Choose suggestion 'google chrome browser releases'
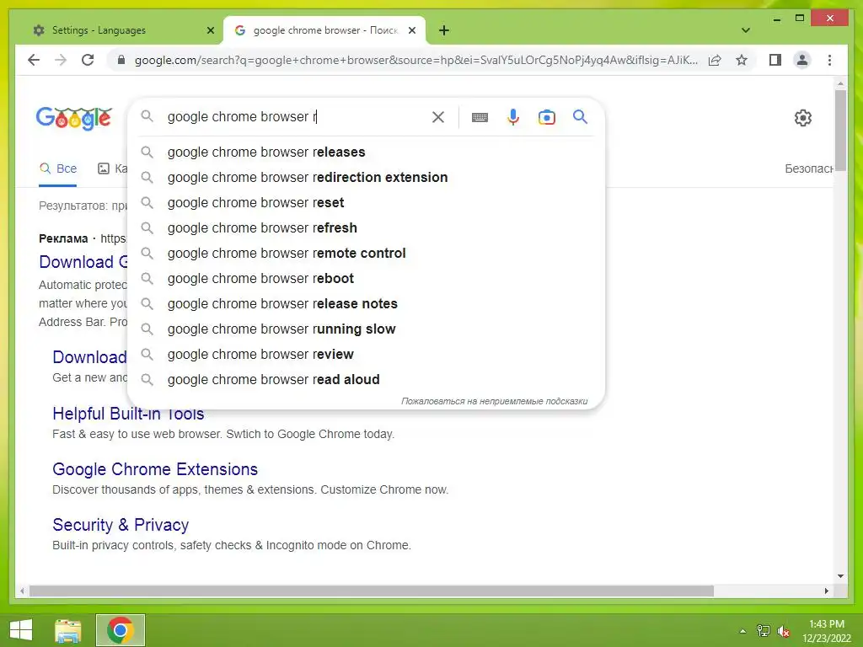 pos(366,152)
